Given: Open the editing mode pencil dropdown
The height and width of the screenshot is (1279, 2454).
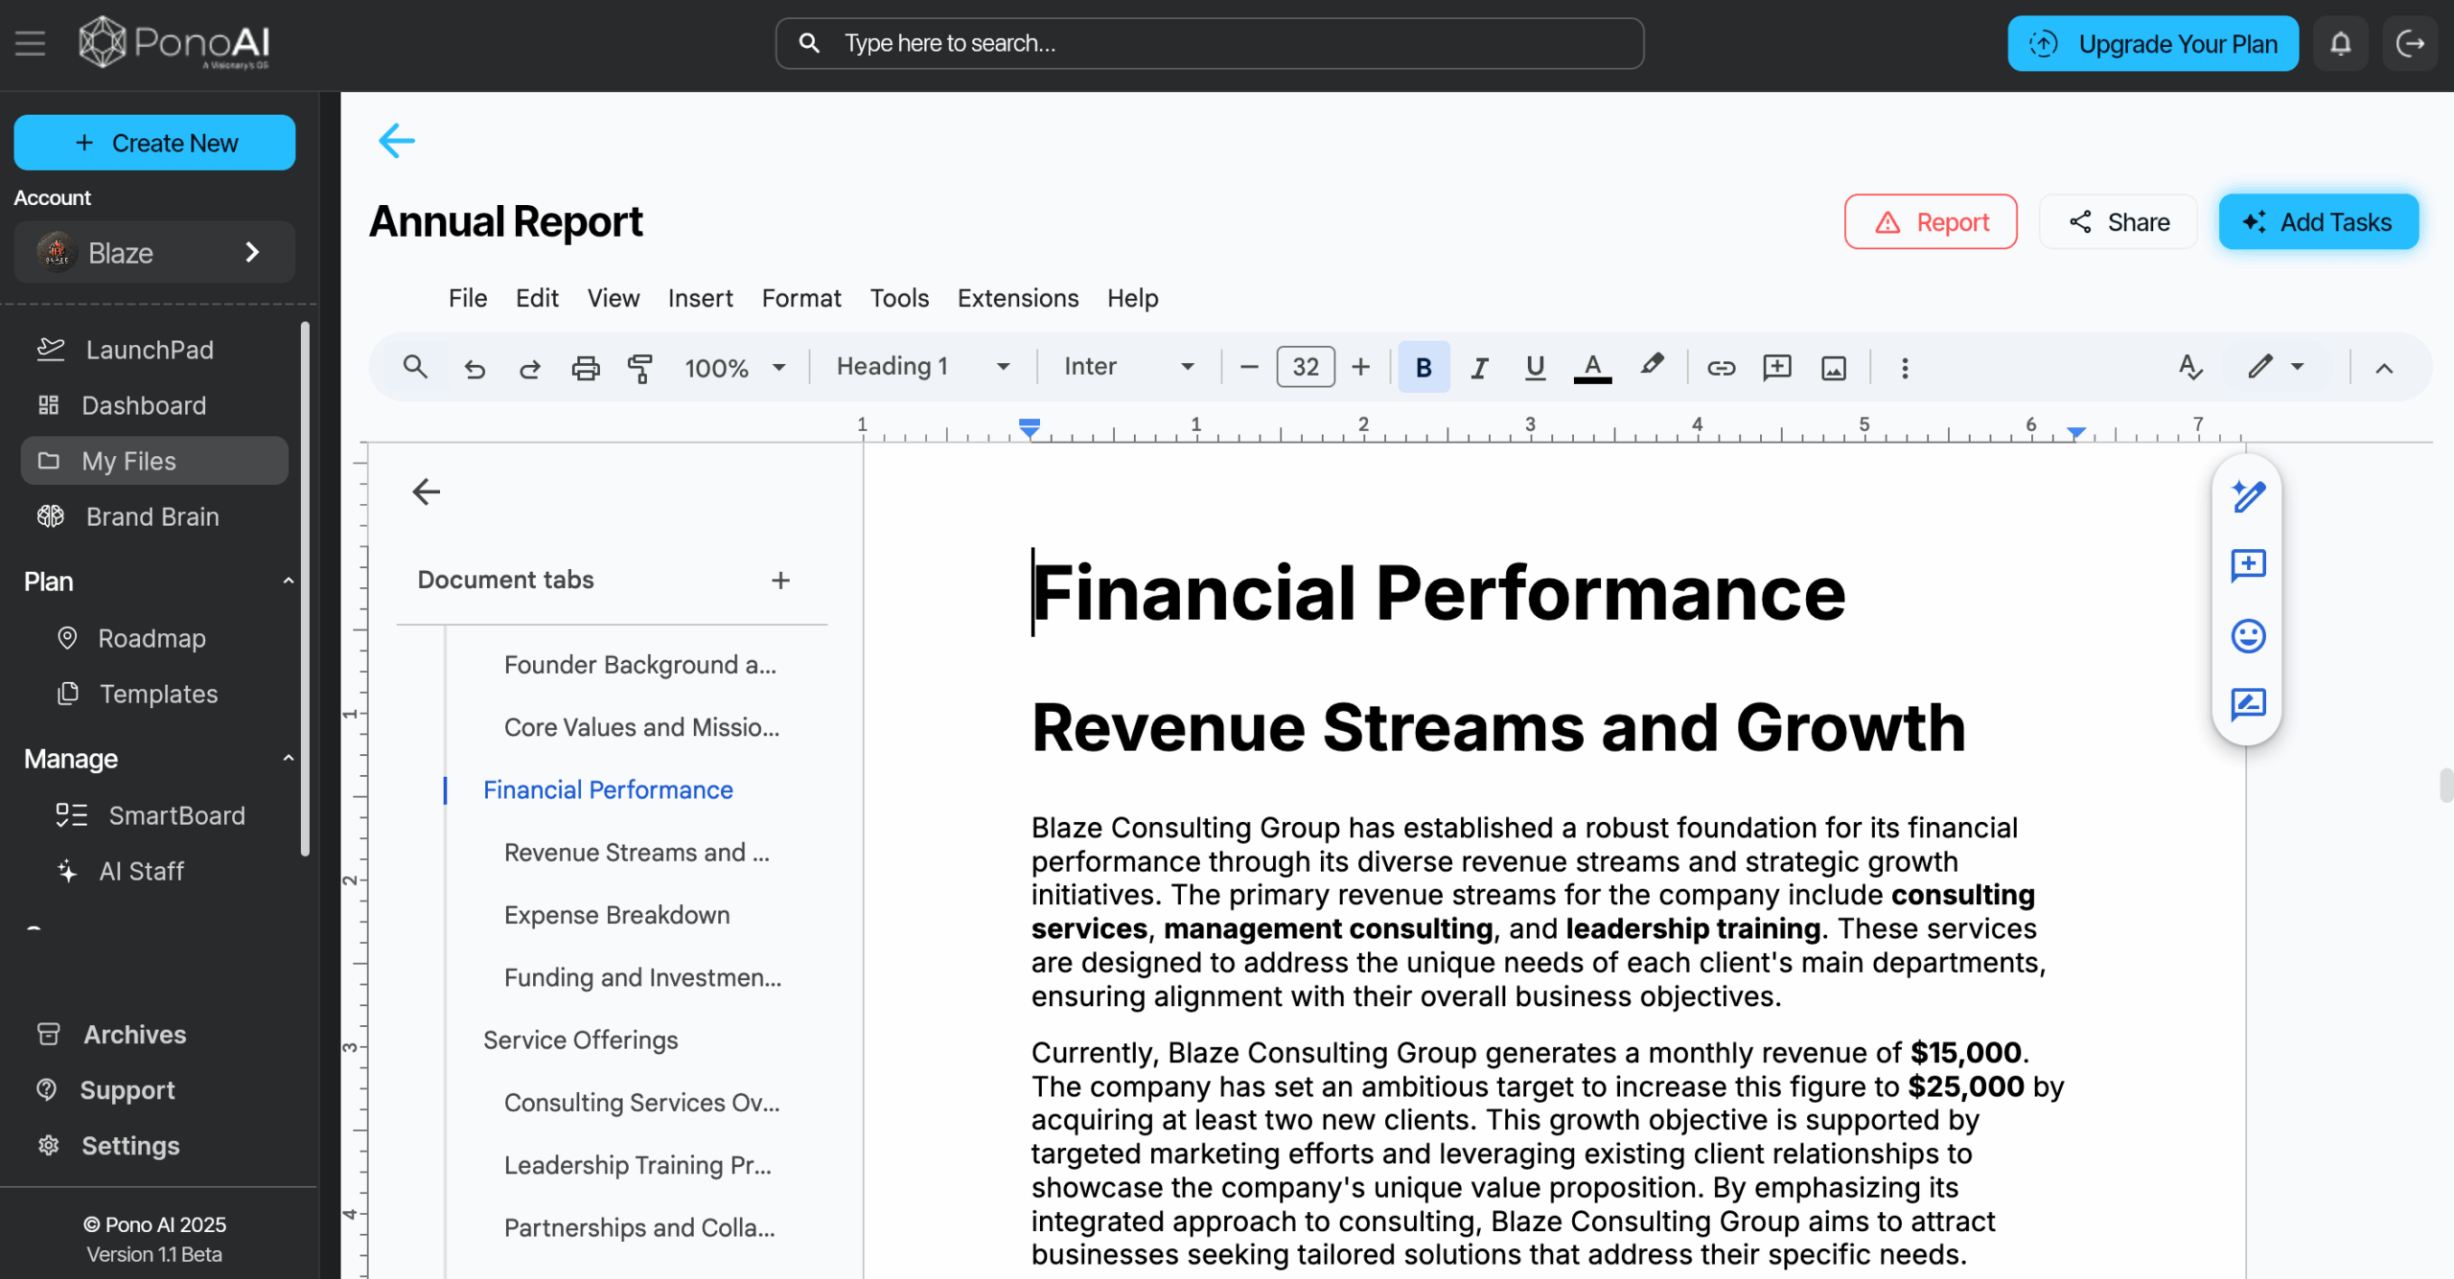Looking at the screenshot, I should 2277,367.
